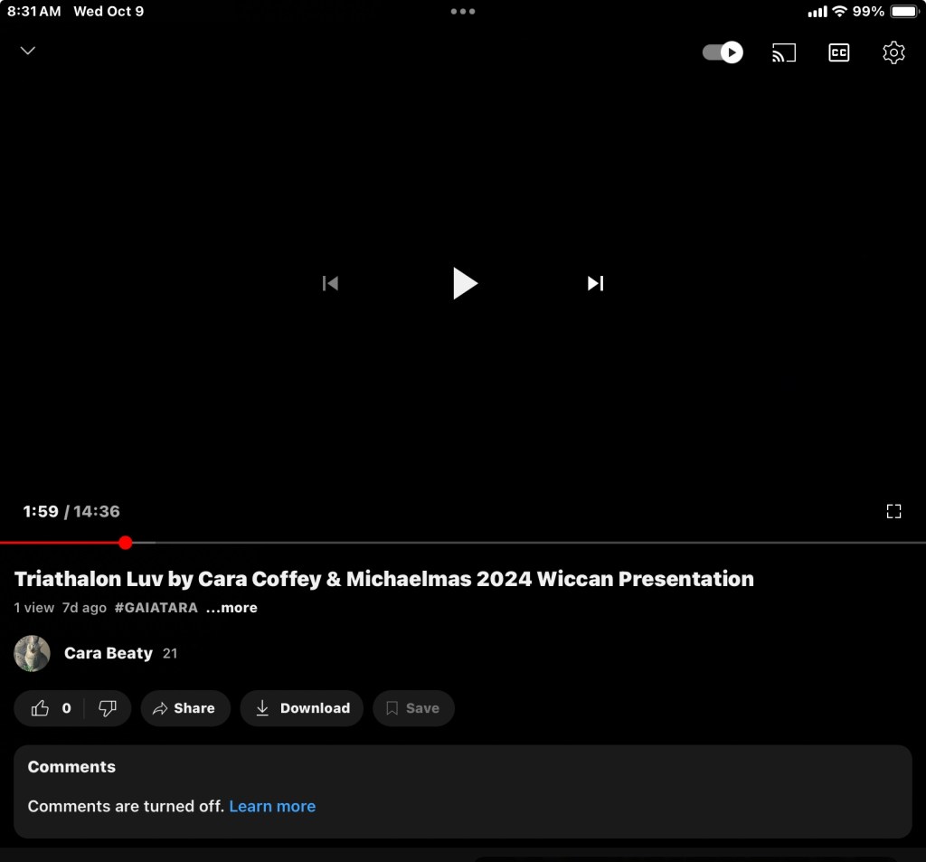Open Cara Beaty channel avatar

pyautogui.click(x=33, y=653)
